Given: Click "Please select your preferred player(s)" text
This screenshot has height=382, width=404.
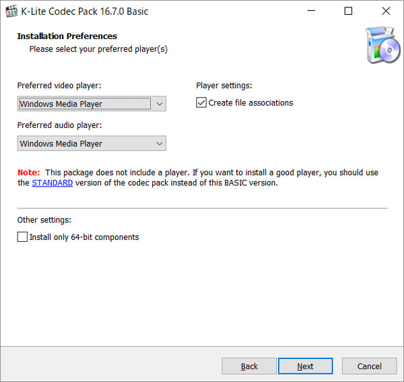Looking at the screenshot, I should [98, 49].
